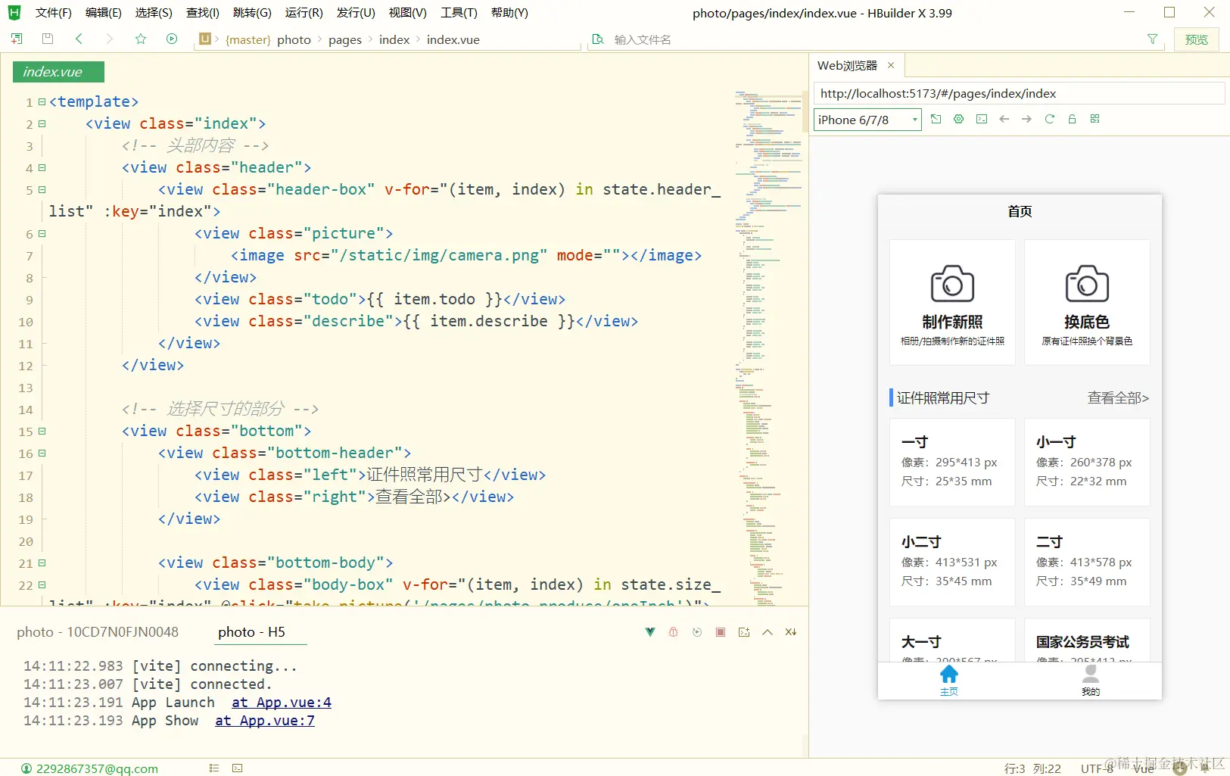This screenshot has height=776, width=1230.
Task: Refresh the built-in Web browser page
Action: click(1050, 119)
